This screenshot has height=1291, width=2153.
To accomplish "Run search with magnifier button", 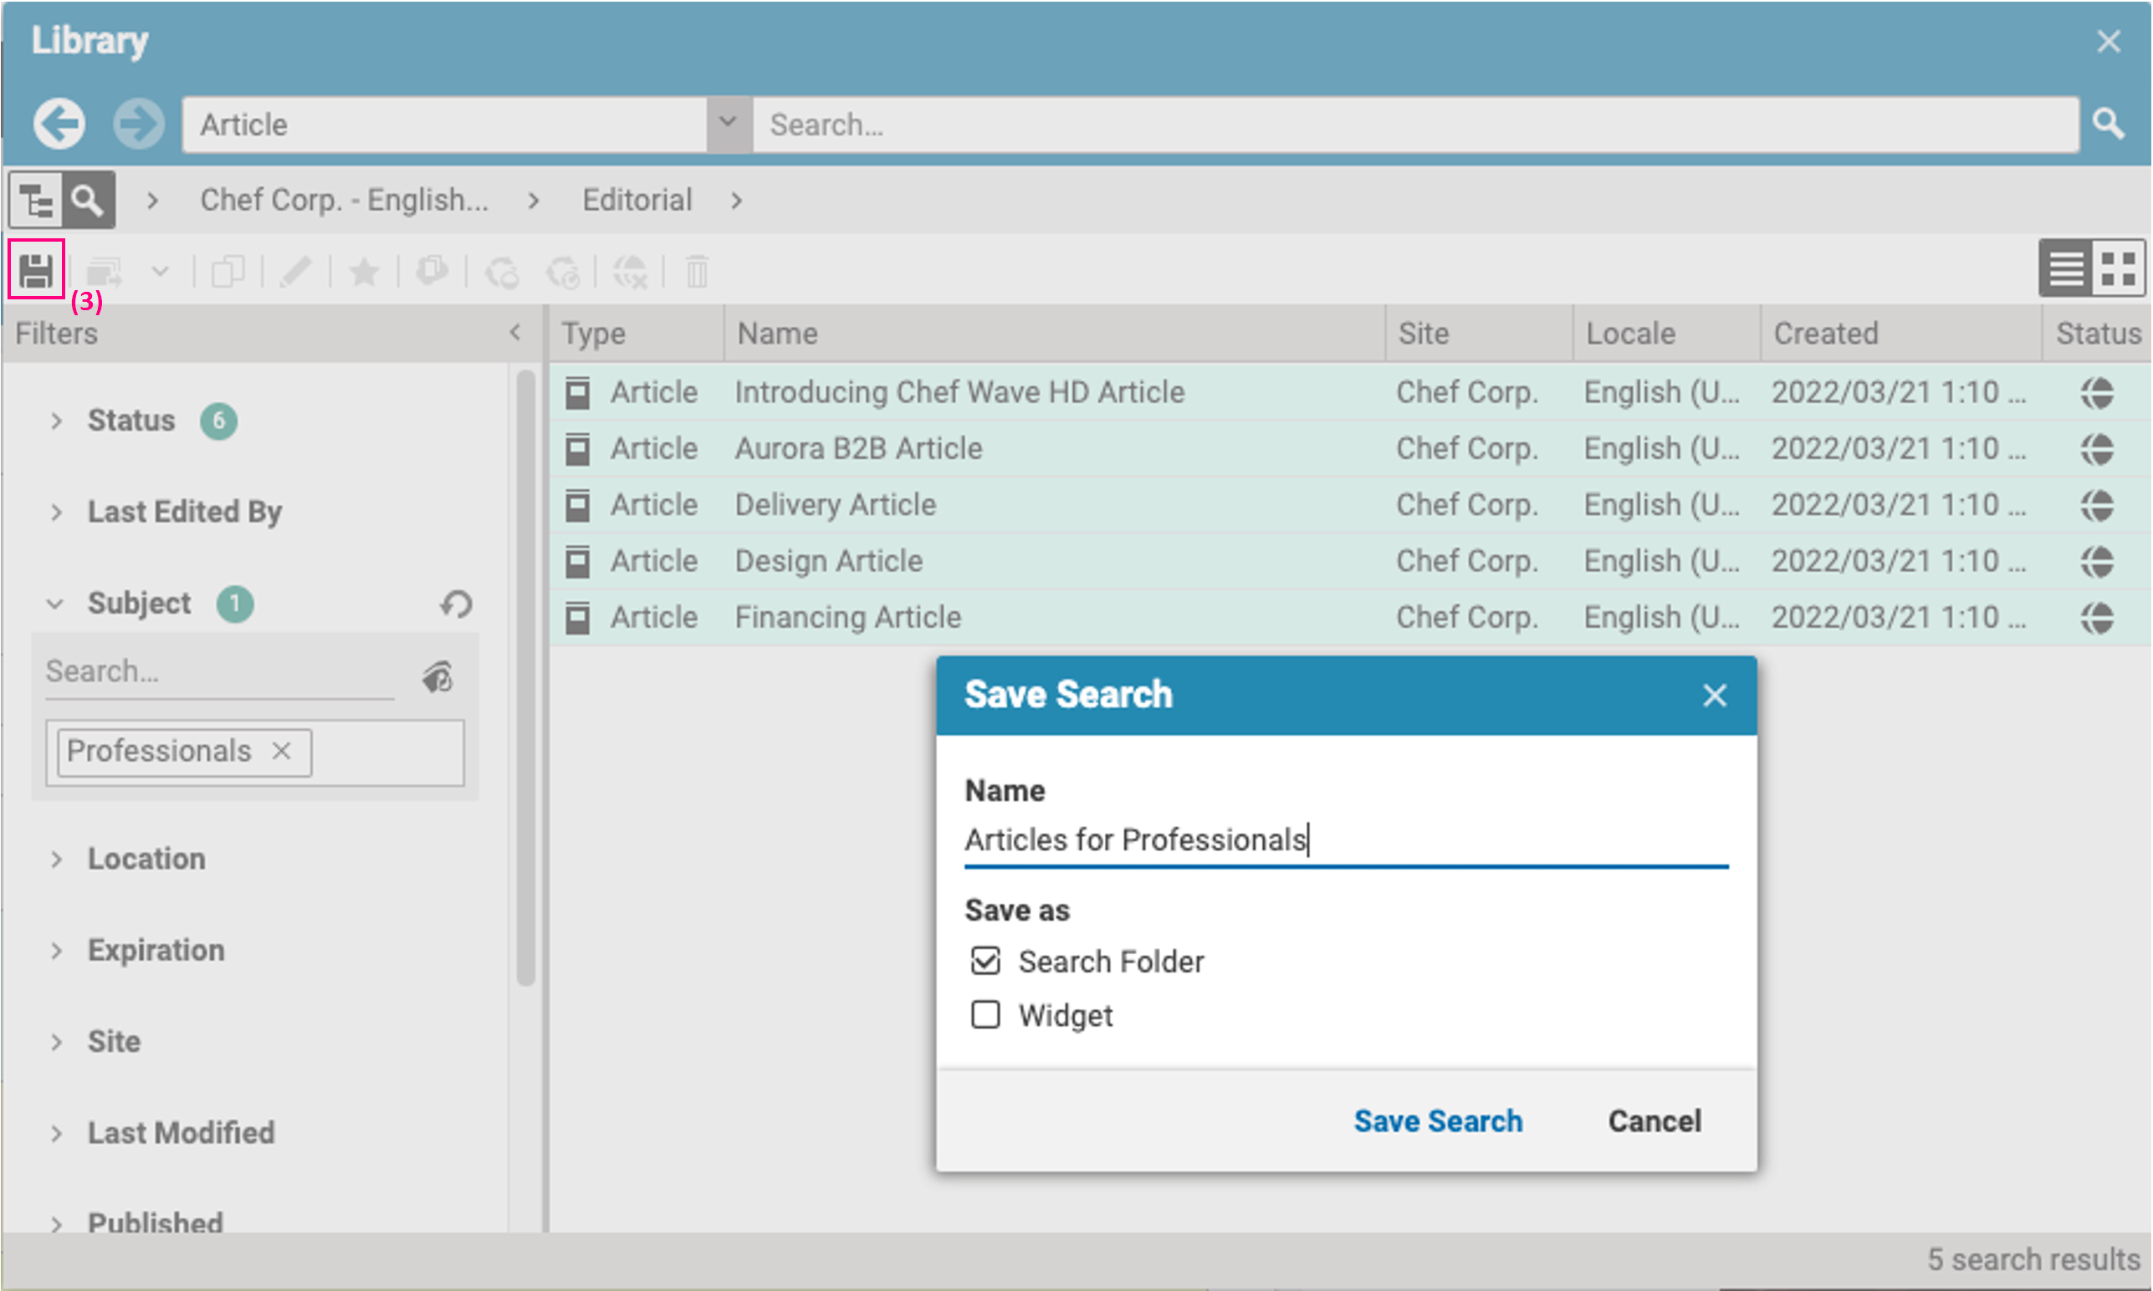I will pos(2109,125).
